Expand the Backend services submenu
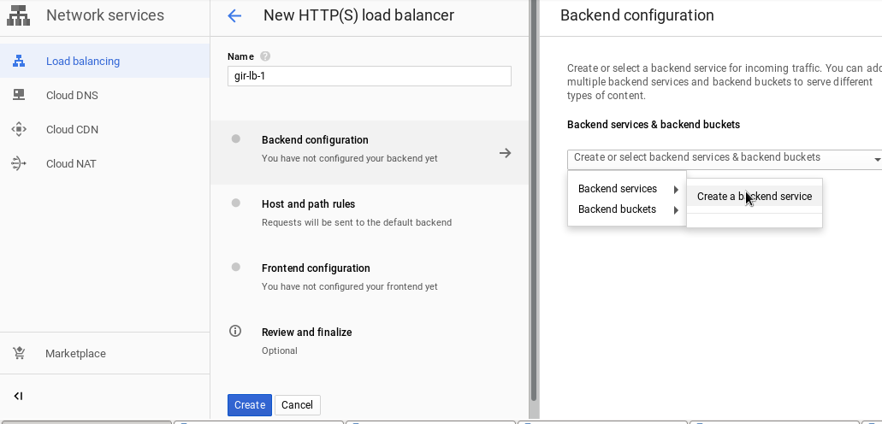Image resolution: width=882 pixels, height=424 pixels. (x=626, y=189)
